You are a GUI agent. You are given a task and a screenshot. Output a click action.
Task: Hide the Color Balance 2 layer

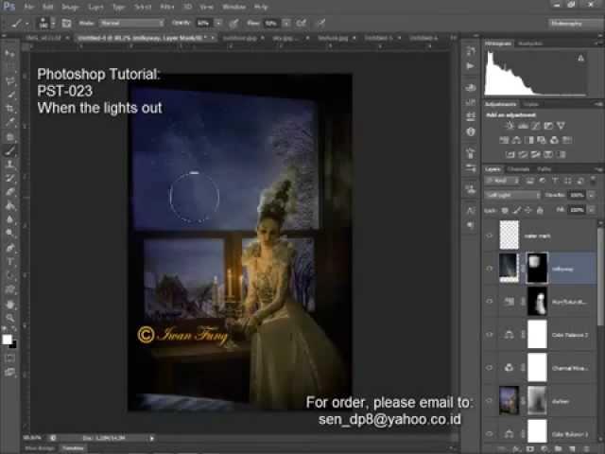point(490,334)
